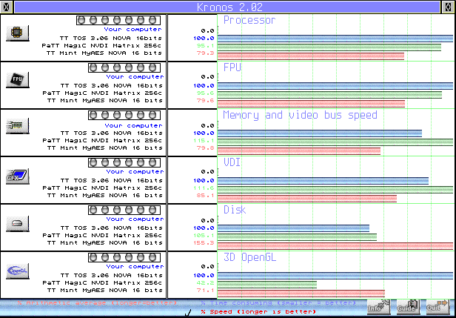
Task: Select the OpenGL benchmark icon
Action: (18, 271)
